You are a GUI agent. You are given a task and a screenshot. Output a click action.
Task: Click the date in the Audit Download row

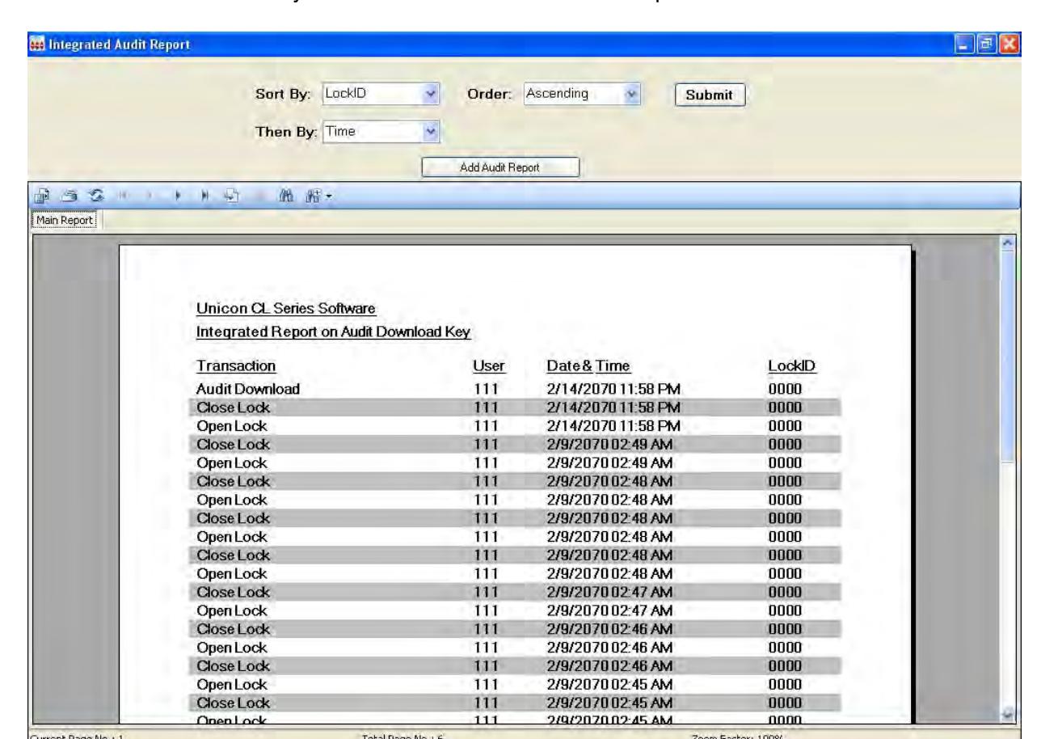[x=614, y=389]
